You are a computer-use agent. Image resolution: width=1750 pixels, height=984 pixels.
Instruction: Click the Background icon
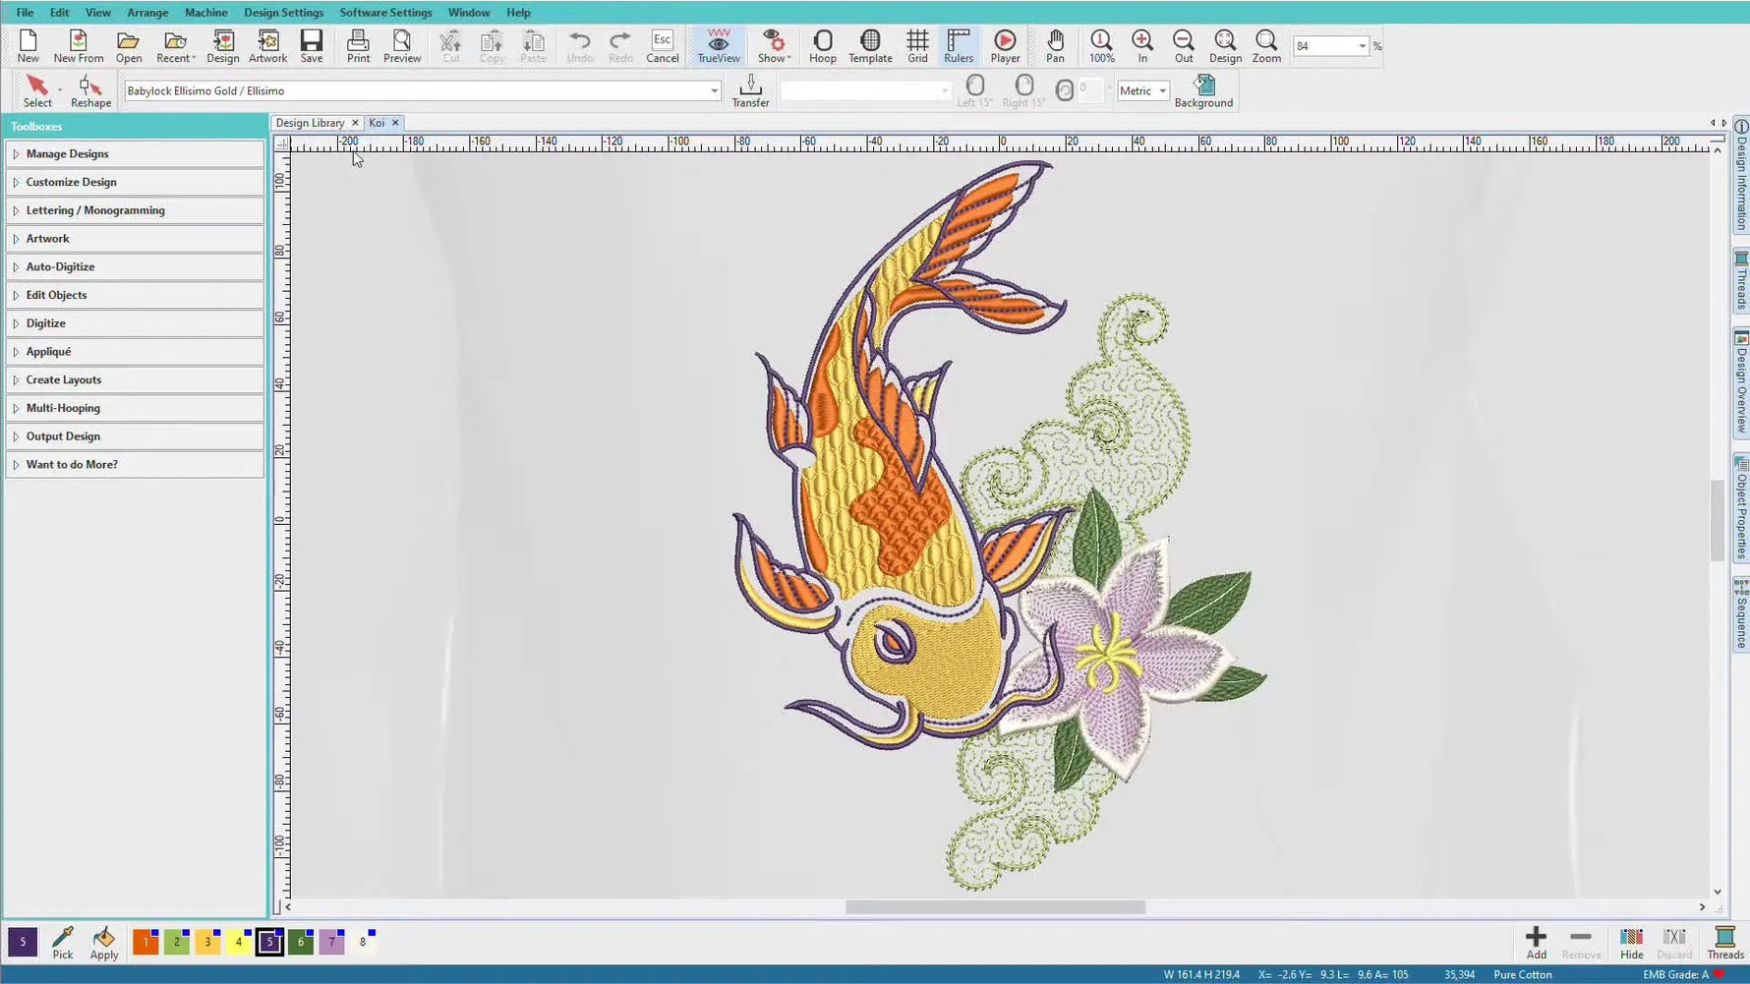tap(1203, 90)
